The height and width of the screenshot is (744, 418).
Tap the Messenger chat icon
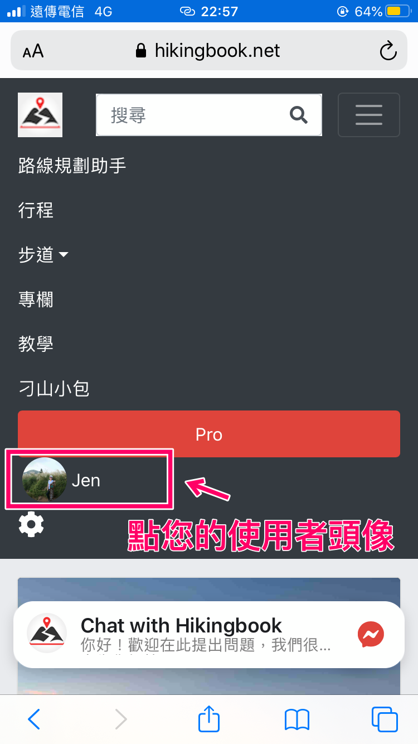tap(371, 634)
